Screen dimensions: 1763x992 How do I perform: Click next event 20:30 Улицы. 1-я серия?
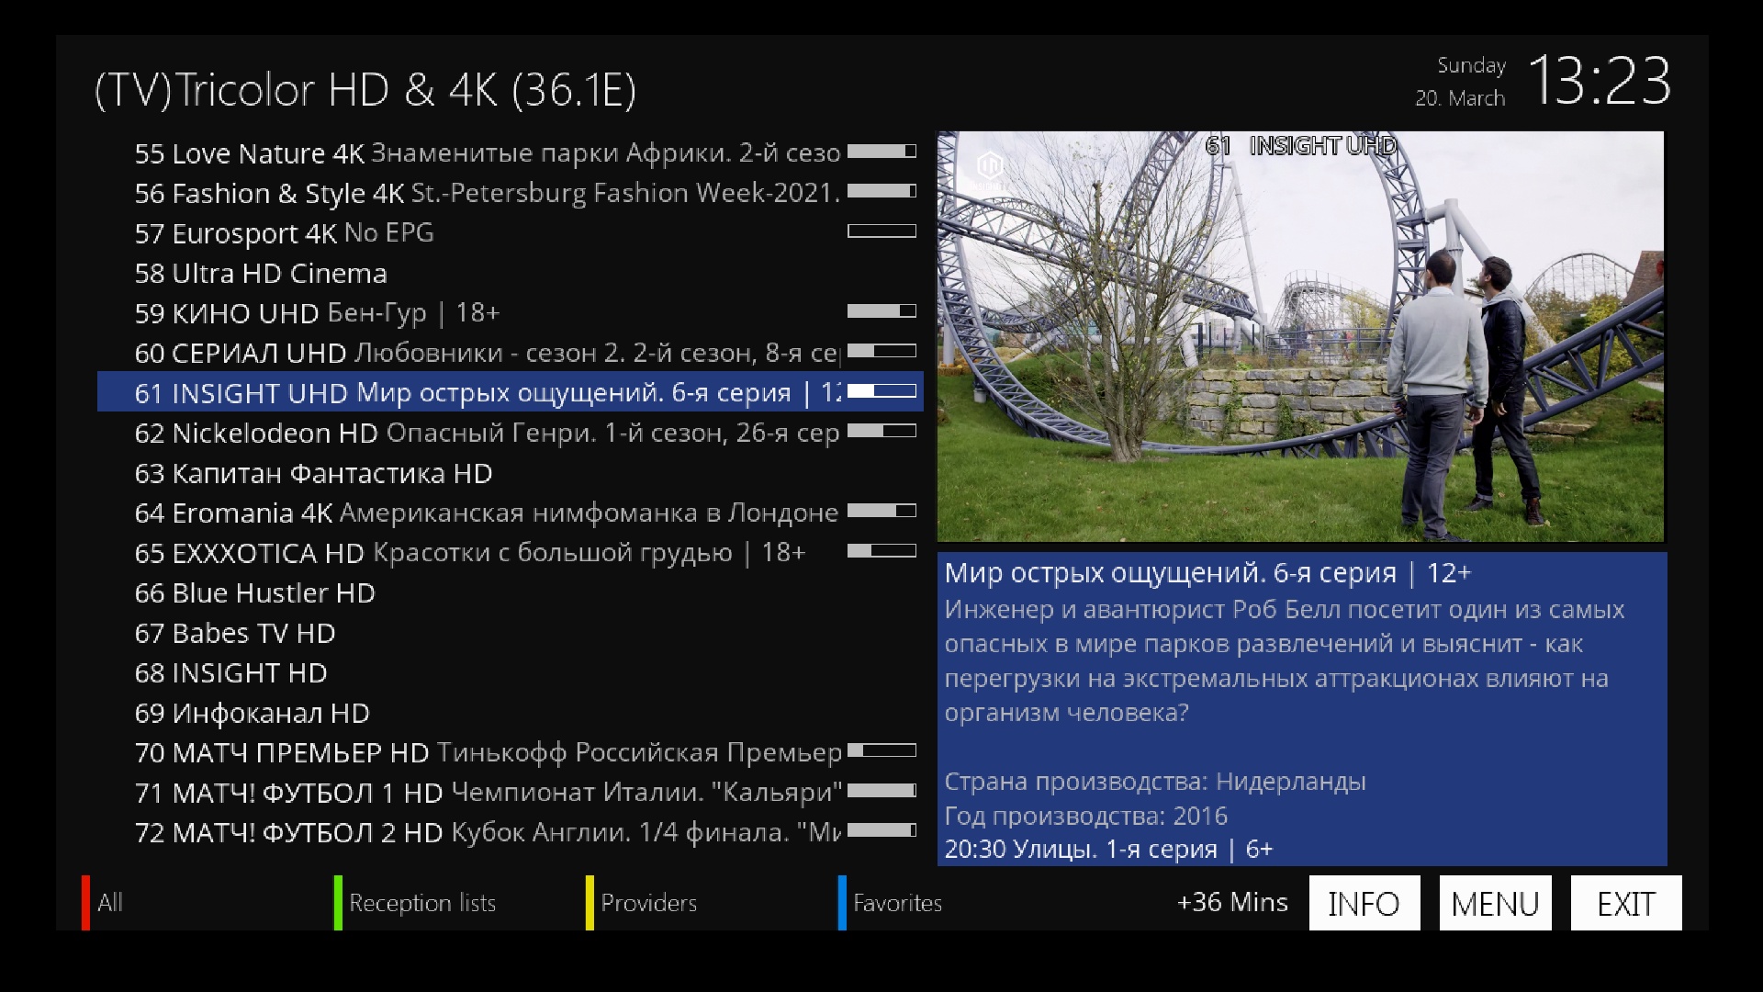click(x=1108, y=849)
